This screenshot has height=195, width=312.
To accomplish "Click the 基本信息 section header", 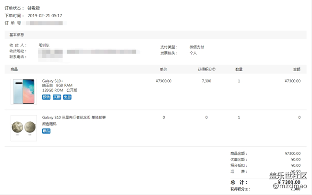I will click(x=17, y=35).
